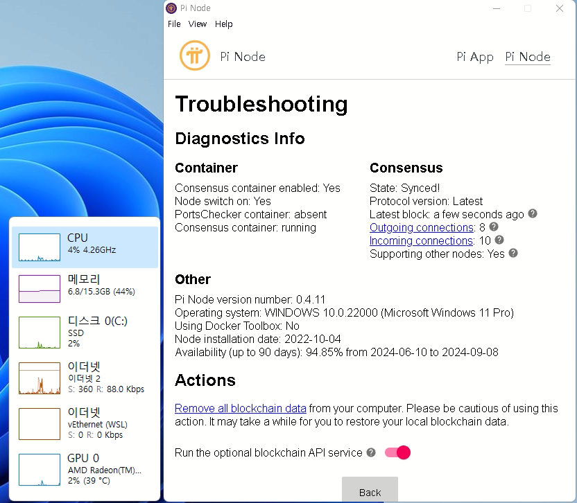Select the vEthernet (WSL) graph thumbnail
Screen dimensions: 577x503
tap(40, 423)
